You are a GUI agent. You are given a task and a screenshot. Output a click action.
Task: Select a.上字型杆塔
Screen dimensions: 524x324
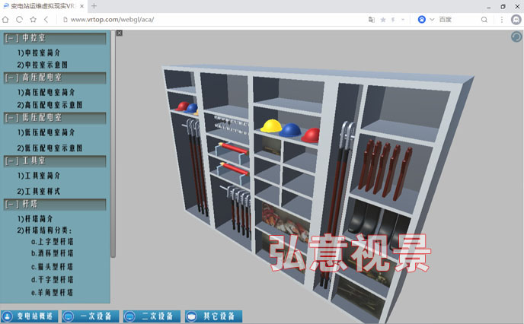click(52, 242)
